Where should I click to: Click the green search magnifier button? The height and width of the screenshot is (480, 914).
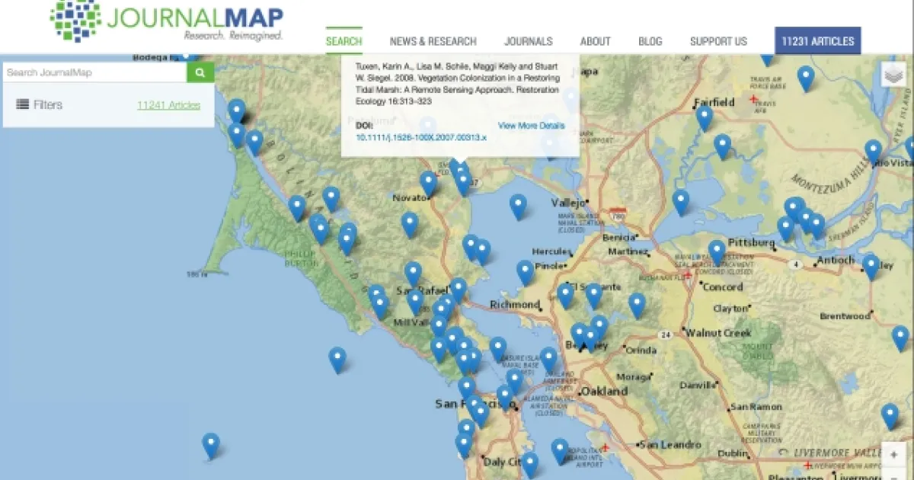200,72
